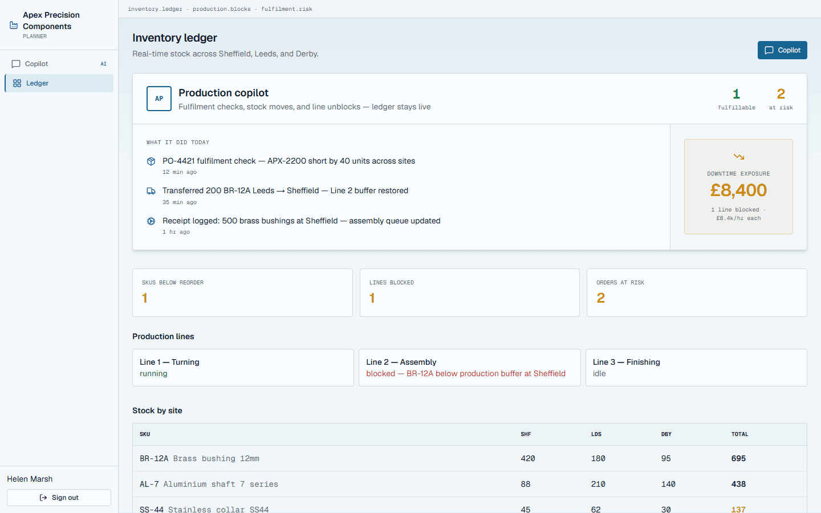Click the chat icon inside the Copilot button
This screenshot has width=821, height=513.
(x=769, y=50)
